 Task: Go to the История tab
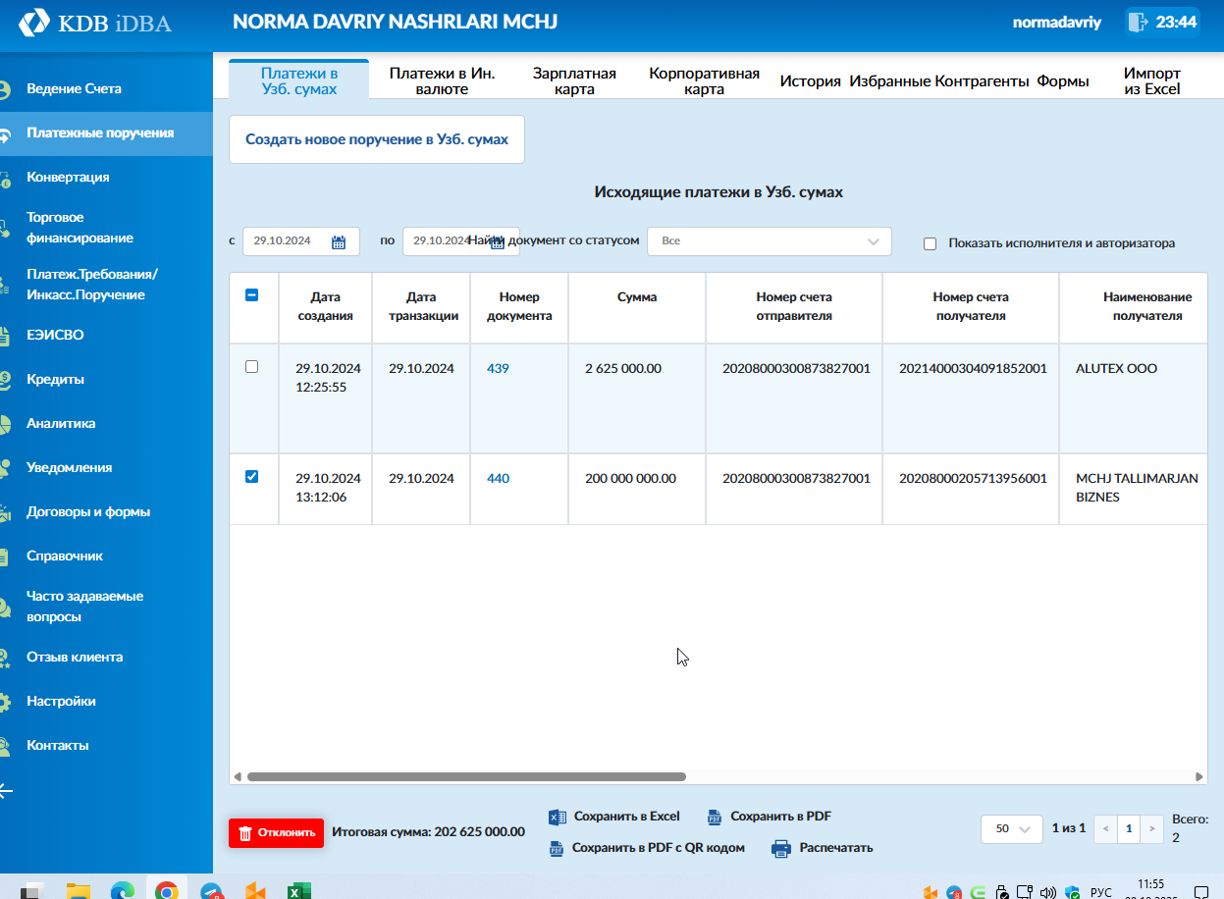click(x=811, y=81)
